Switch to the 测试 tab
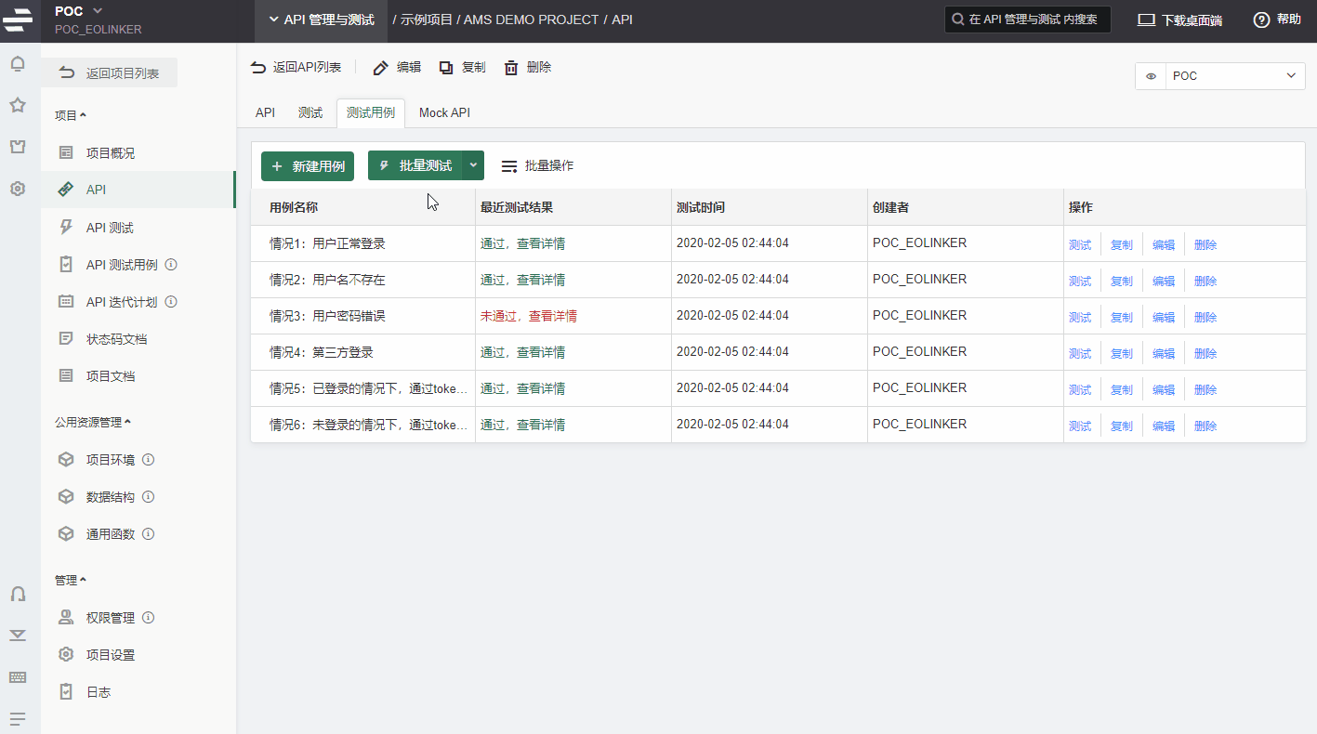This screenshot has height=734, width=1317. pyautogui.click(x=309, y=112)
